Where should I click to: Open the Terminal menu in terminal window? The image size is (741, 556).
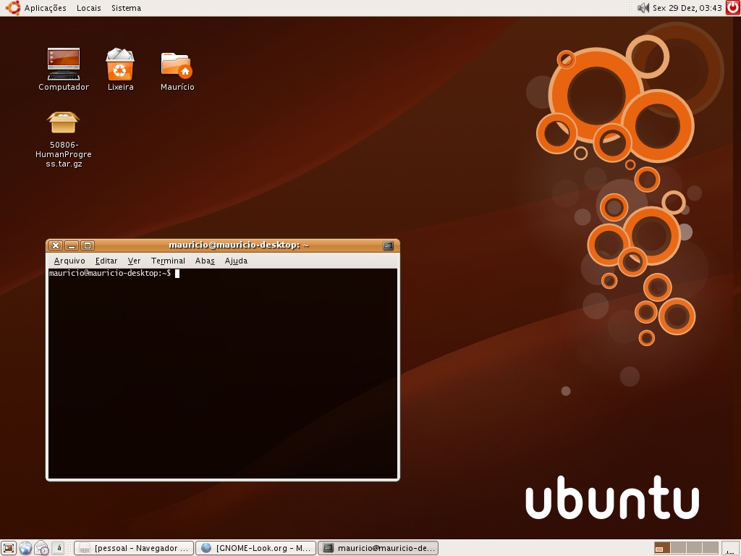click(x=168, y=261)
